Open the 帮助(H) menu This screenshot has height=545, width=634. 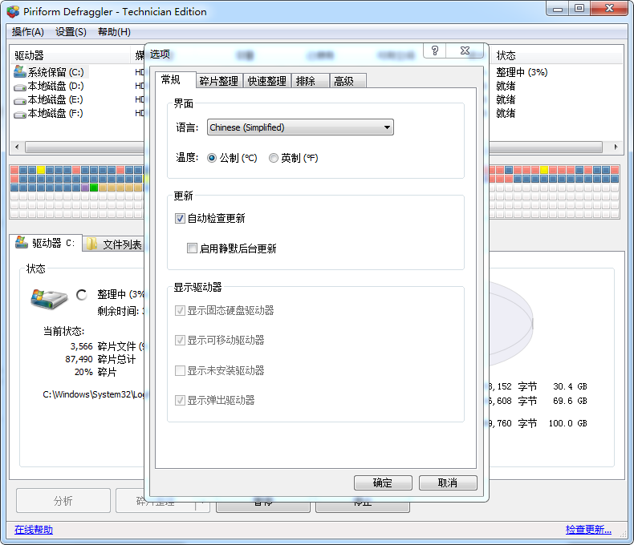[114, 32]
